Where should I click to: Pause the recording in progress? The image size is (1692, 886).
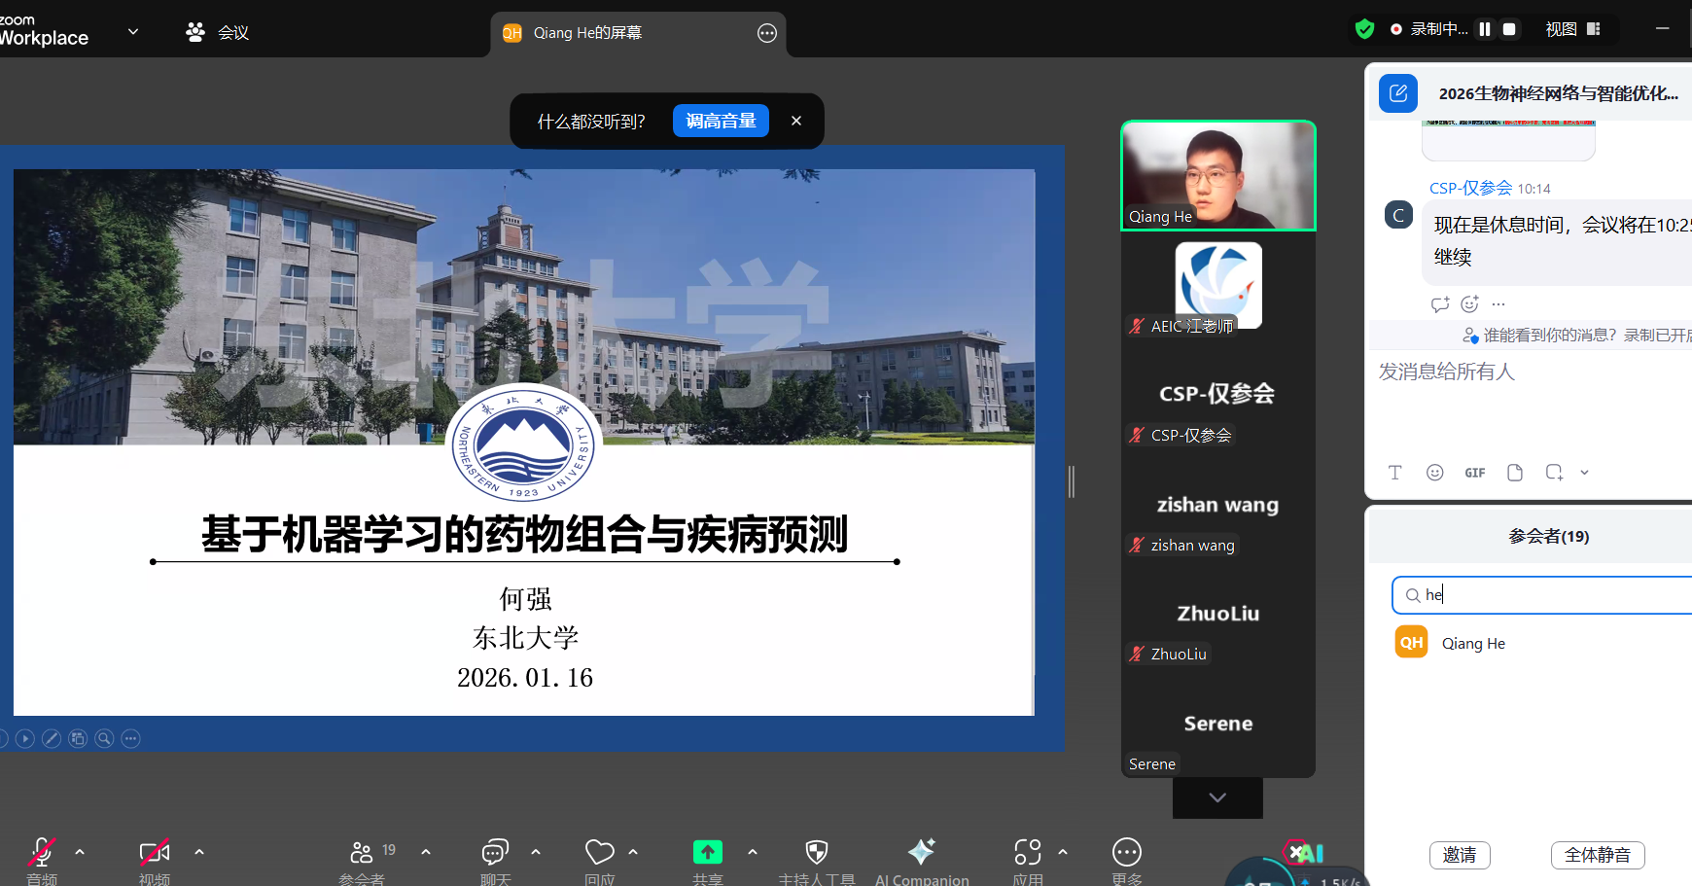coord(1484,29)
